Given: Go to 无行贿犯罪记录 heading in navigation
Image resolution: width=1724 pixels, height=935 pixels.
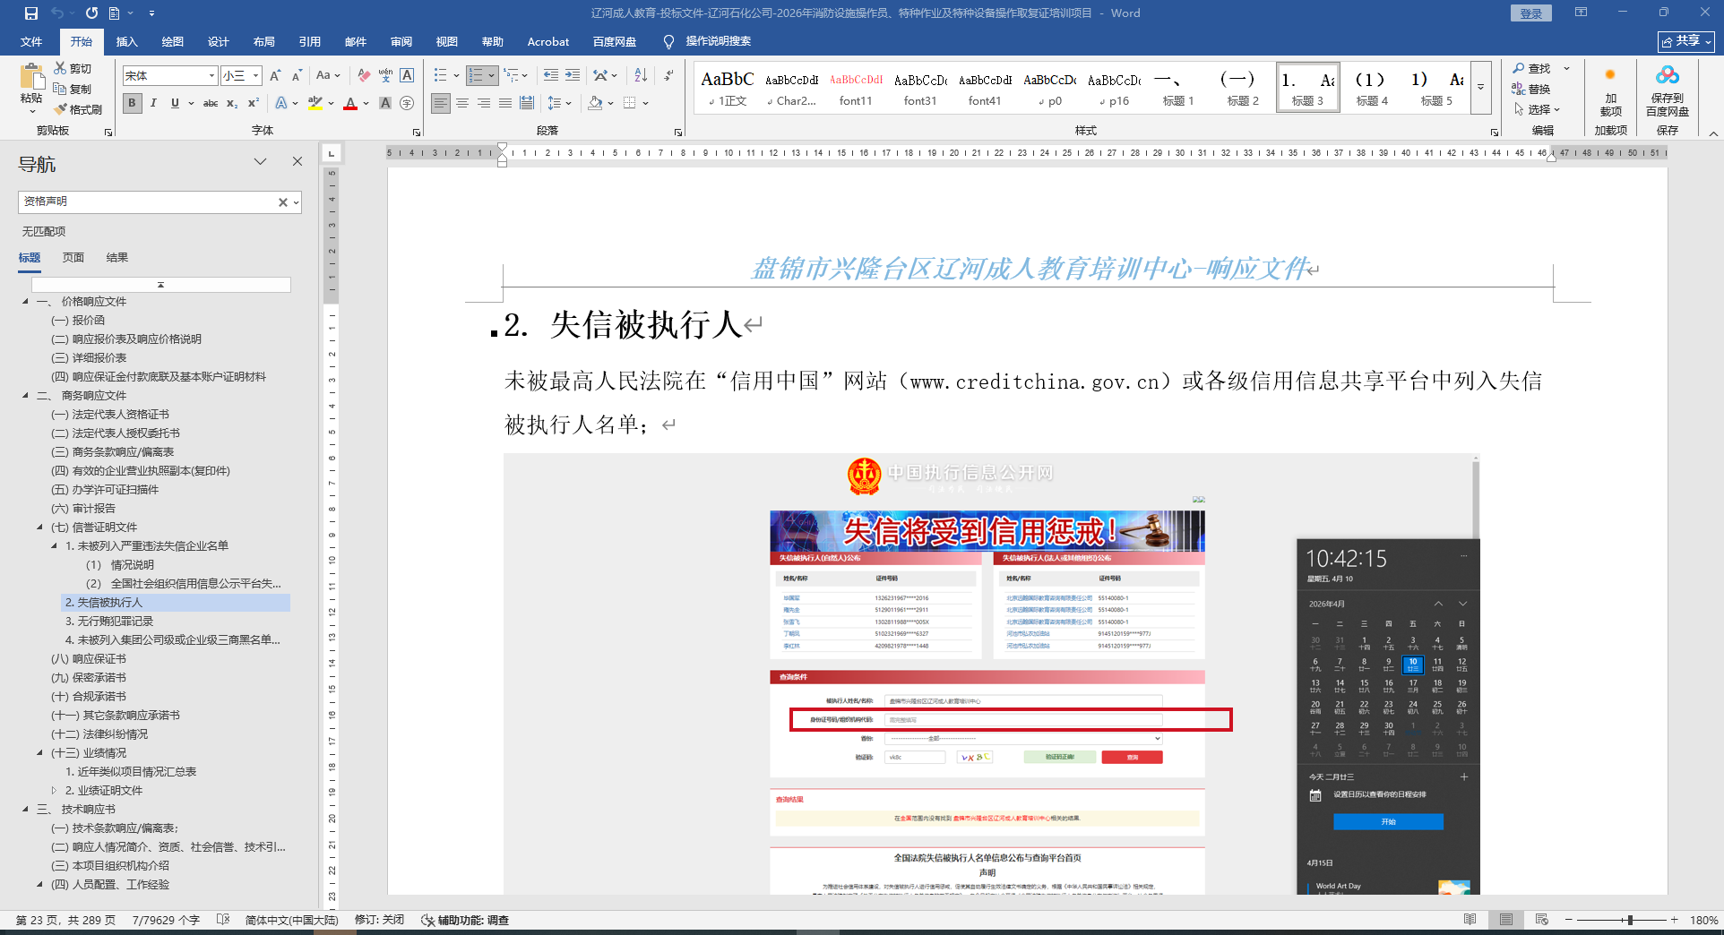Looking at the screenshot, I should (x=109, y=621).
